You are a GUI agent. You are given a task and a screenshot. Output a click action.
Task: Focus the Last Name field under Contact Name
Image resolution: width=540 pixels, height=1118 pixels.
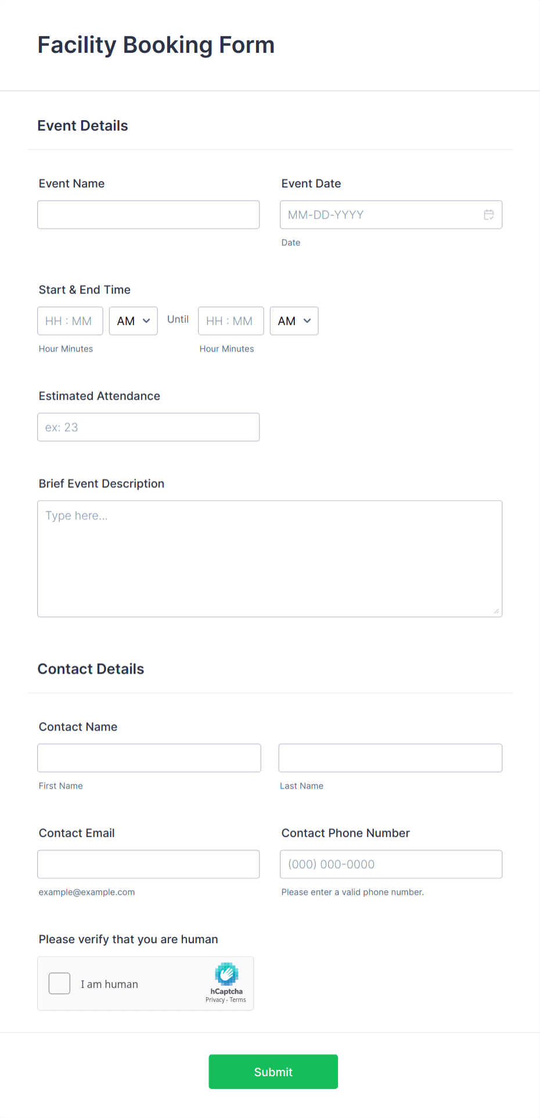(x=390, y=757)
